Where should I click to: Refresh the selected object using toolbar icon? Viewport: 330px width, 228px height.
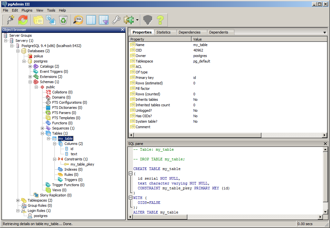point(23,20)
